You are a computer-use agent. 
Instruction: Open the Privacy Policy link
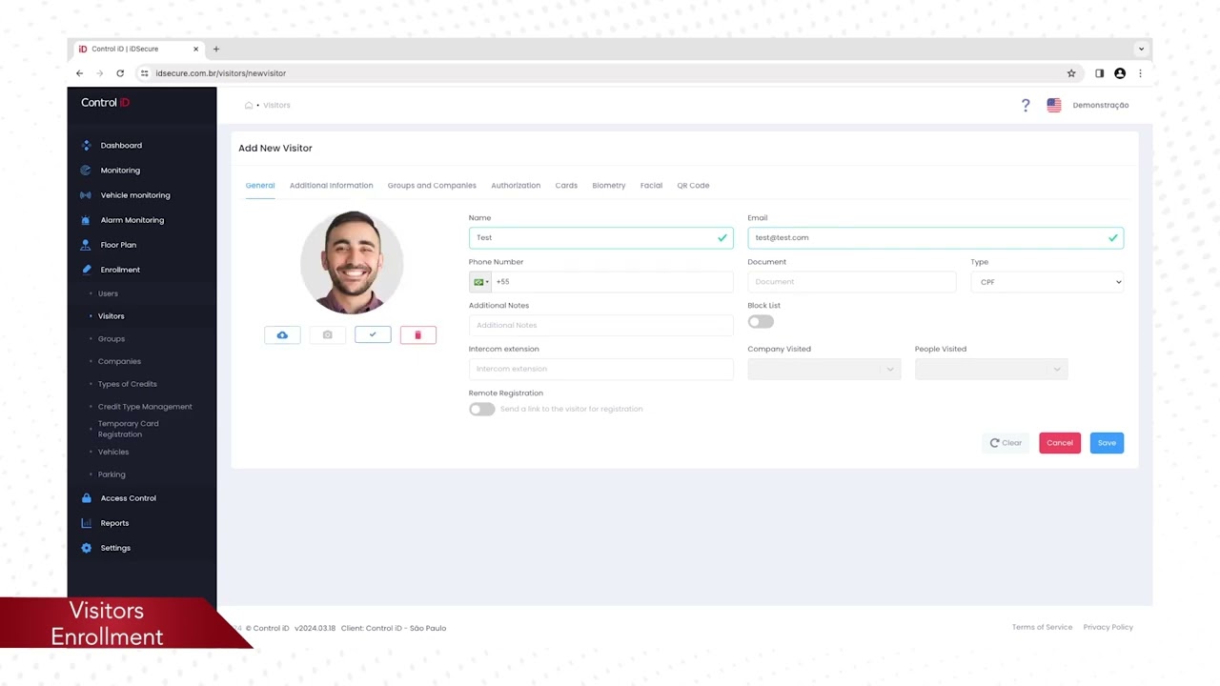click(x=1108, y=627)
